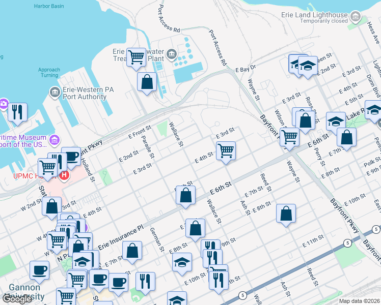Screen dimensions: 381x305
Task: Open the Erie Wastewater Treatment Plant pin
Action: pos(172,54)
